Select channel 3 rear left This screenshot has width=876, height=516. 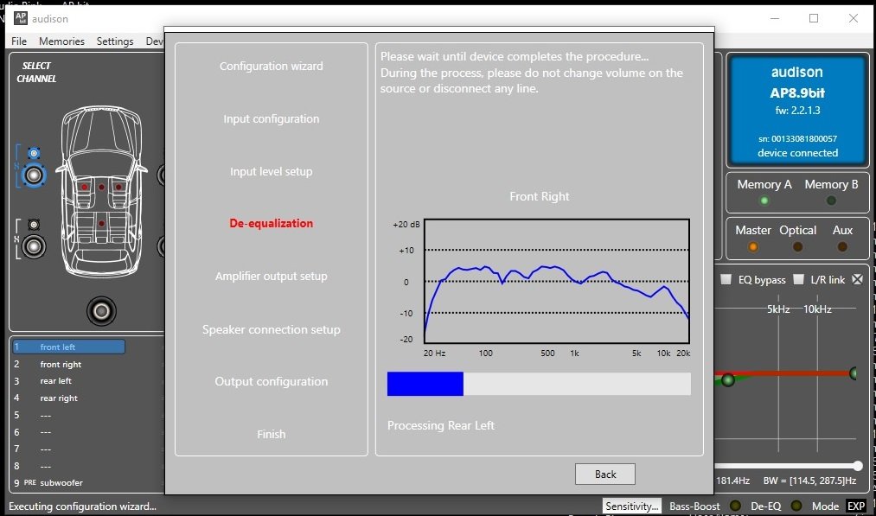pyautogui.click(x=68, y=381)
